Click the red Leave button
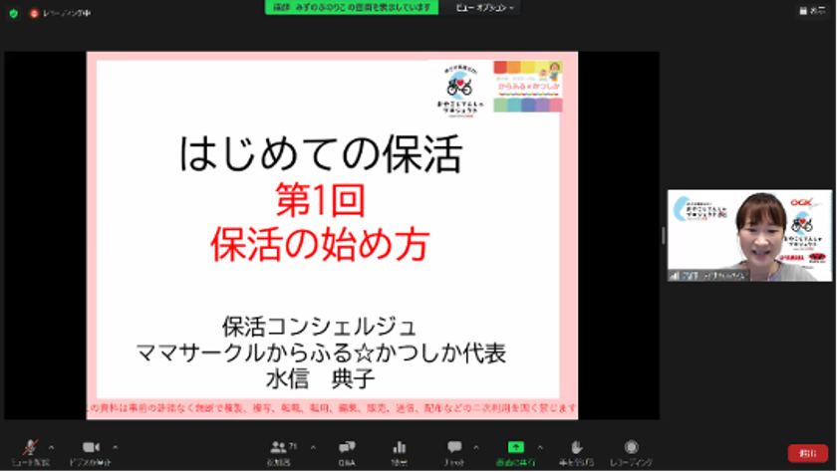This screenshot has width=837, height=472. point(808,453)
